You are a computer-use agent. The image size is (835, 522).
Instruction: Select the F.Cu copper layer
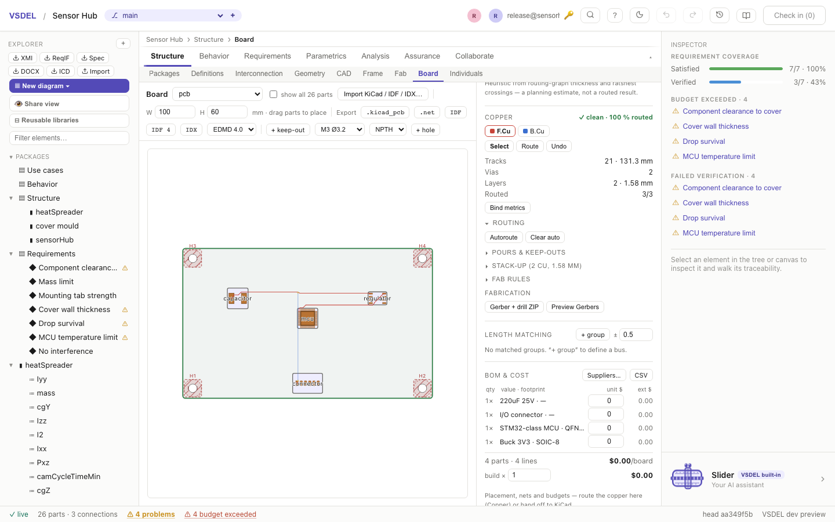point(500,131)
